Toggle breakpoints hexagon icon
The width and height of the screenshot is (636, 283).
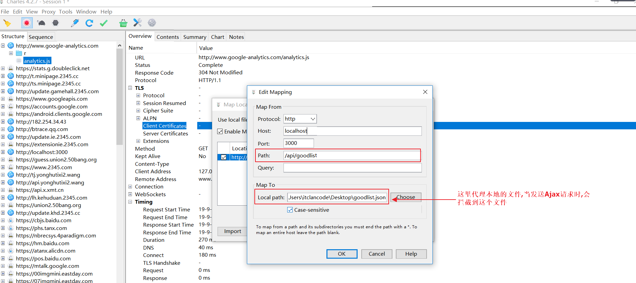tap(55, 23)
